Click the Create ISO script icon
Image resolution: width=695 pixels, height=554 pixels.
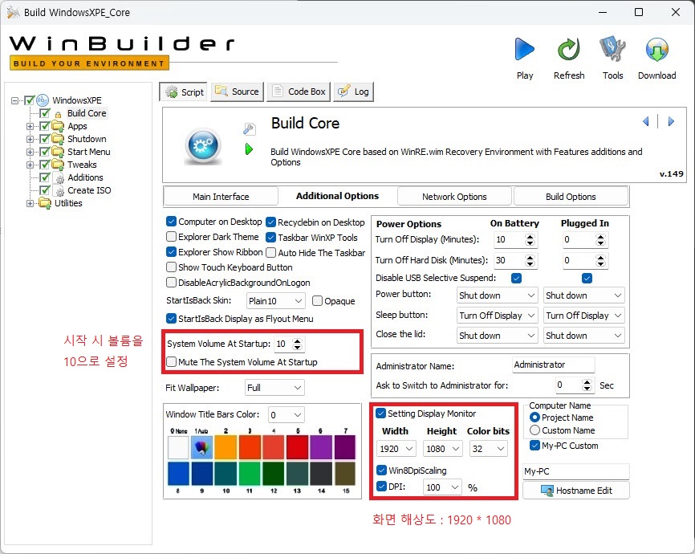pos(59,191)
